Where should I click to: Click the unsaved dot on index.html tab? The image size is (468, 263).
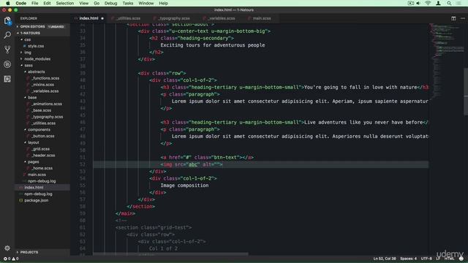click(102, 18)
